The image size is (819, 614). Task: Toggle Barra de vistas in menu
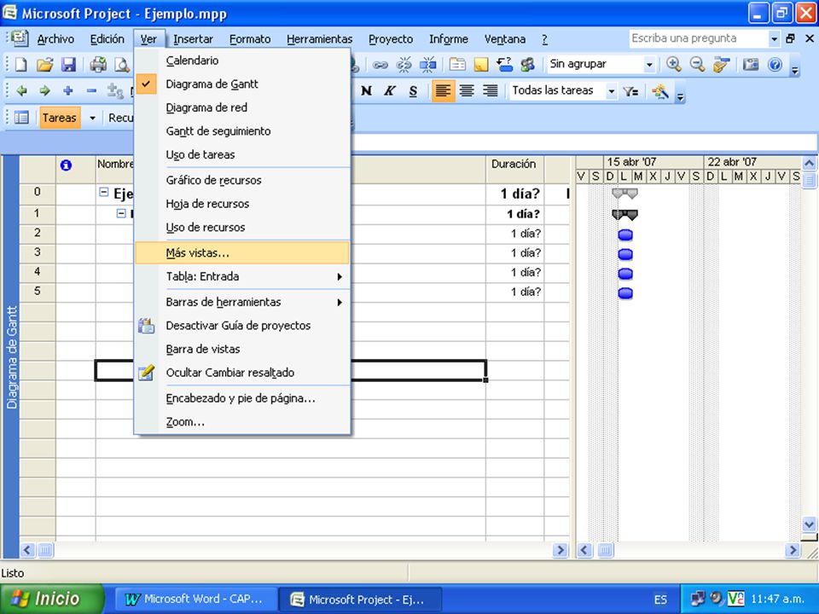pyautogui.click(x=241, y=350)
